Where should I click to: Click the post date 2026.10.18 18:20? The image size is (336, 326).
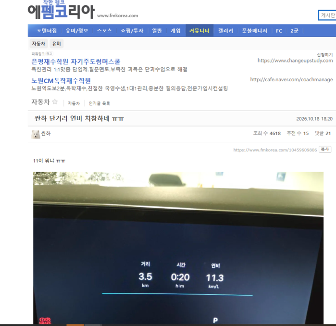pyautogui.click(x=314, y=119)
